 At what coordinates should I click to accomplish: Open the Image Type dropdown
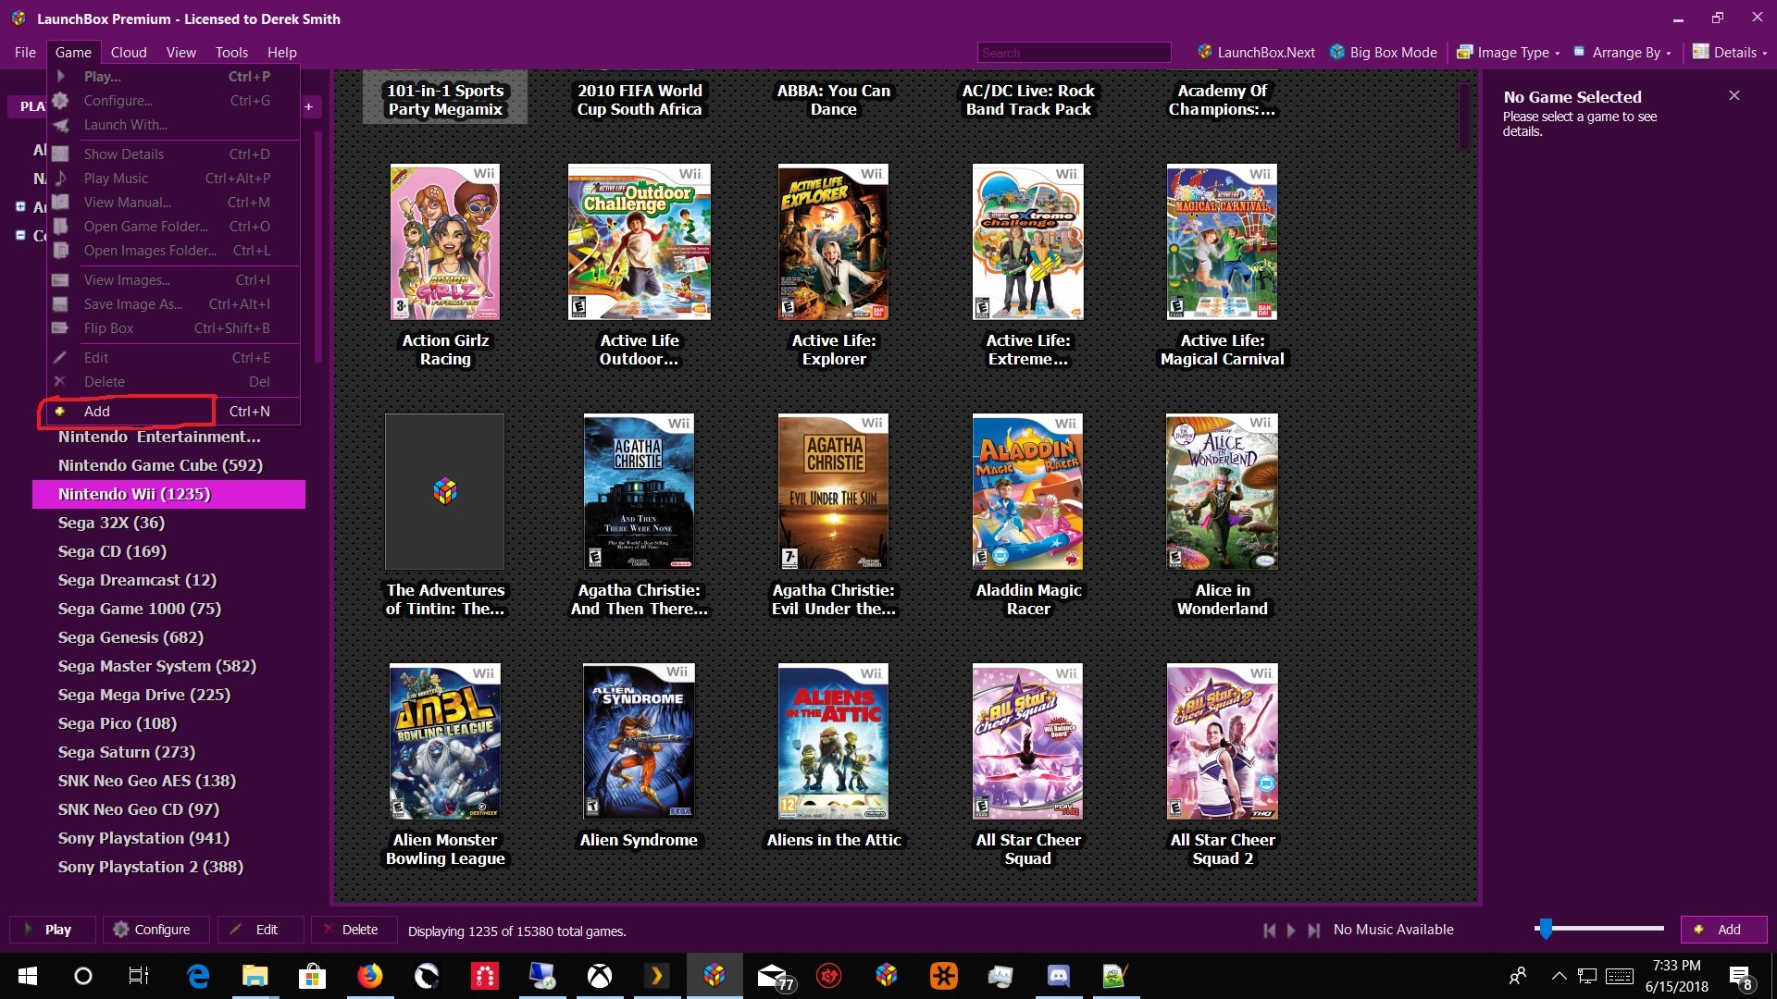pyautogui.click(x=1509, y=53)
